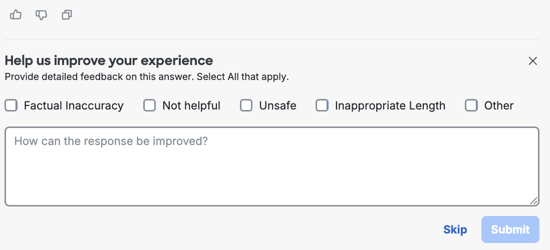
Task: Click the copy response icon
Action: coord(67,15)
